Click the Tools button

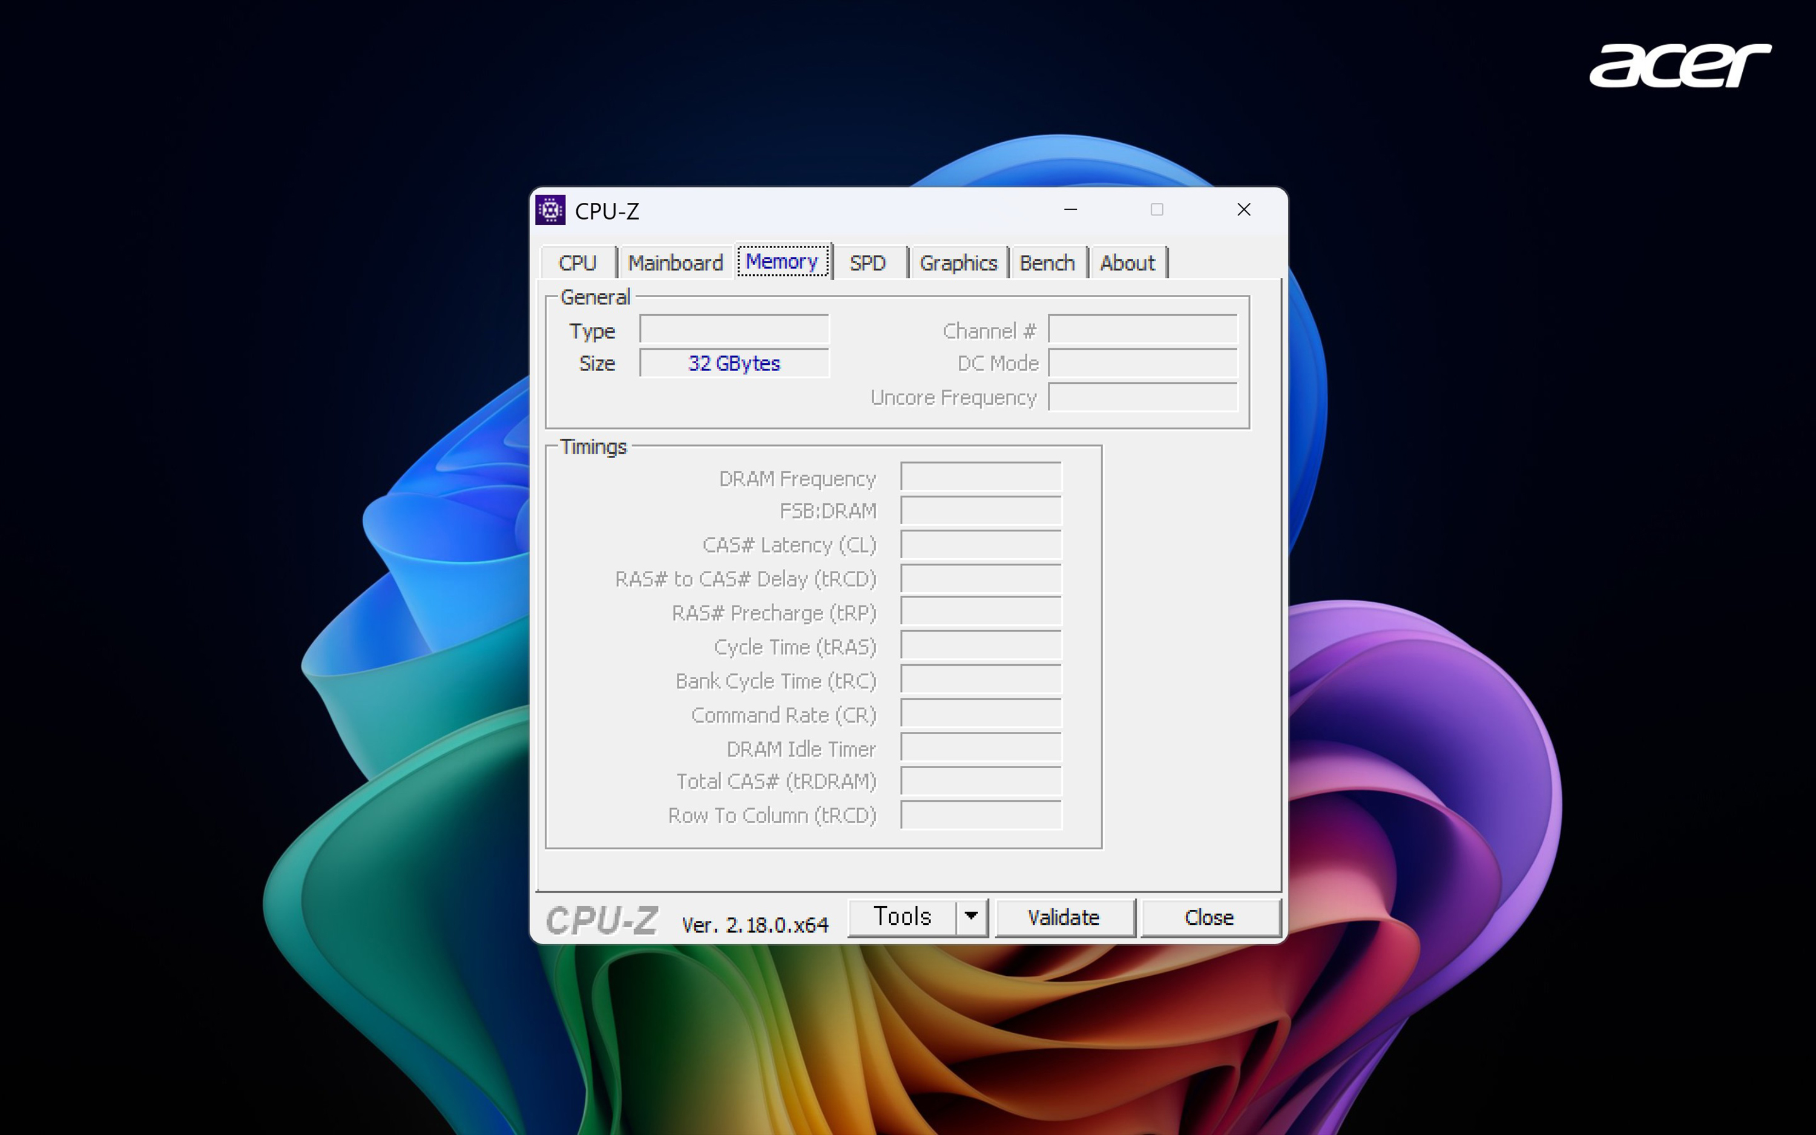902,916
